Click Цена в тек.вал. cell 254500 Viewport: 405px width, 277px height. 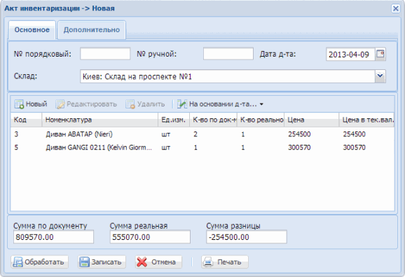pos(354,134)
